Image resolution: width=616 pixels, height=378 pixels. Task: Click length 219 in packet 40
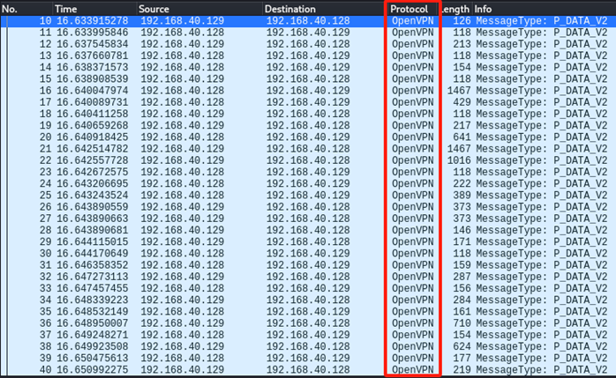462,370
